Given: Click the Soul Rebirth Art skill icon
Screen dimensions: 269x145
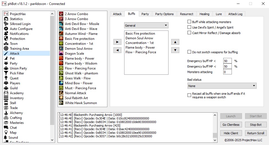Looking at the screenshot, I should click(61, 98).
